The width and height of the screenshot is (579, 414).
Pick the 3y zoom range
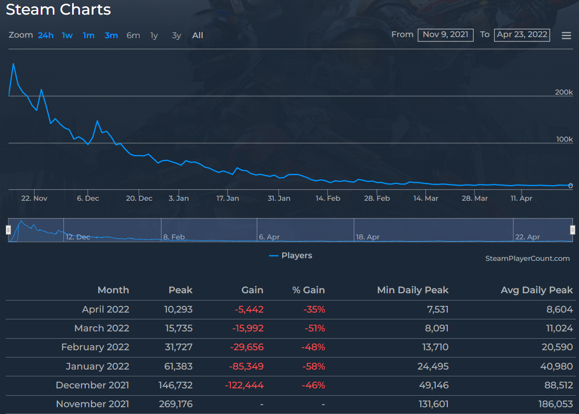(177, 36)
